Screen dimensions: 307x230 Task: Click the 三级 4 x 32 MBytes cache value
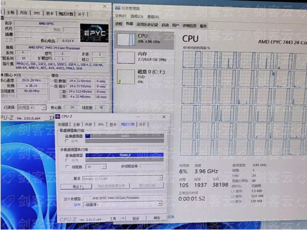[80, 97]
